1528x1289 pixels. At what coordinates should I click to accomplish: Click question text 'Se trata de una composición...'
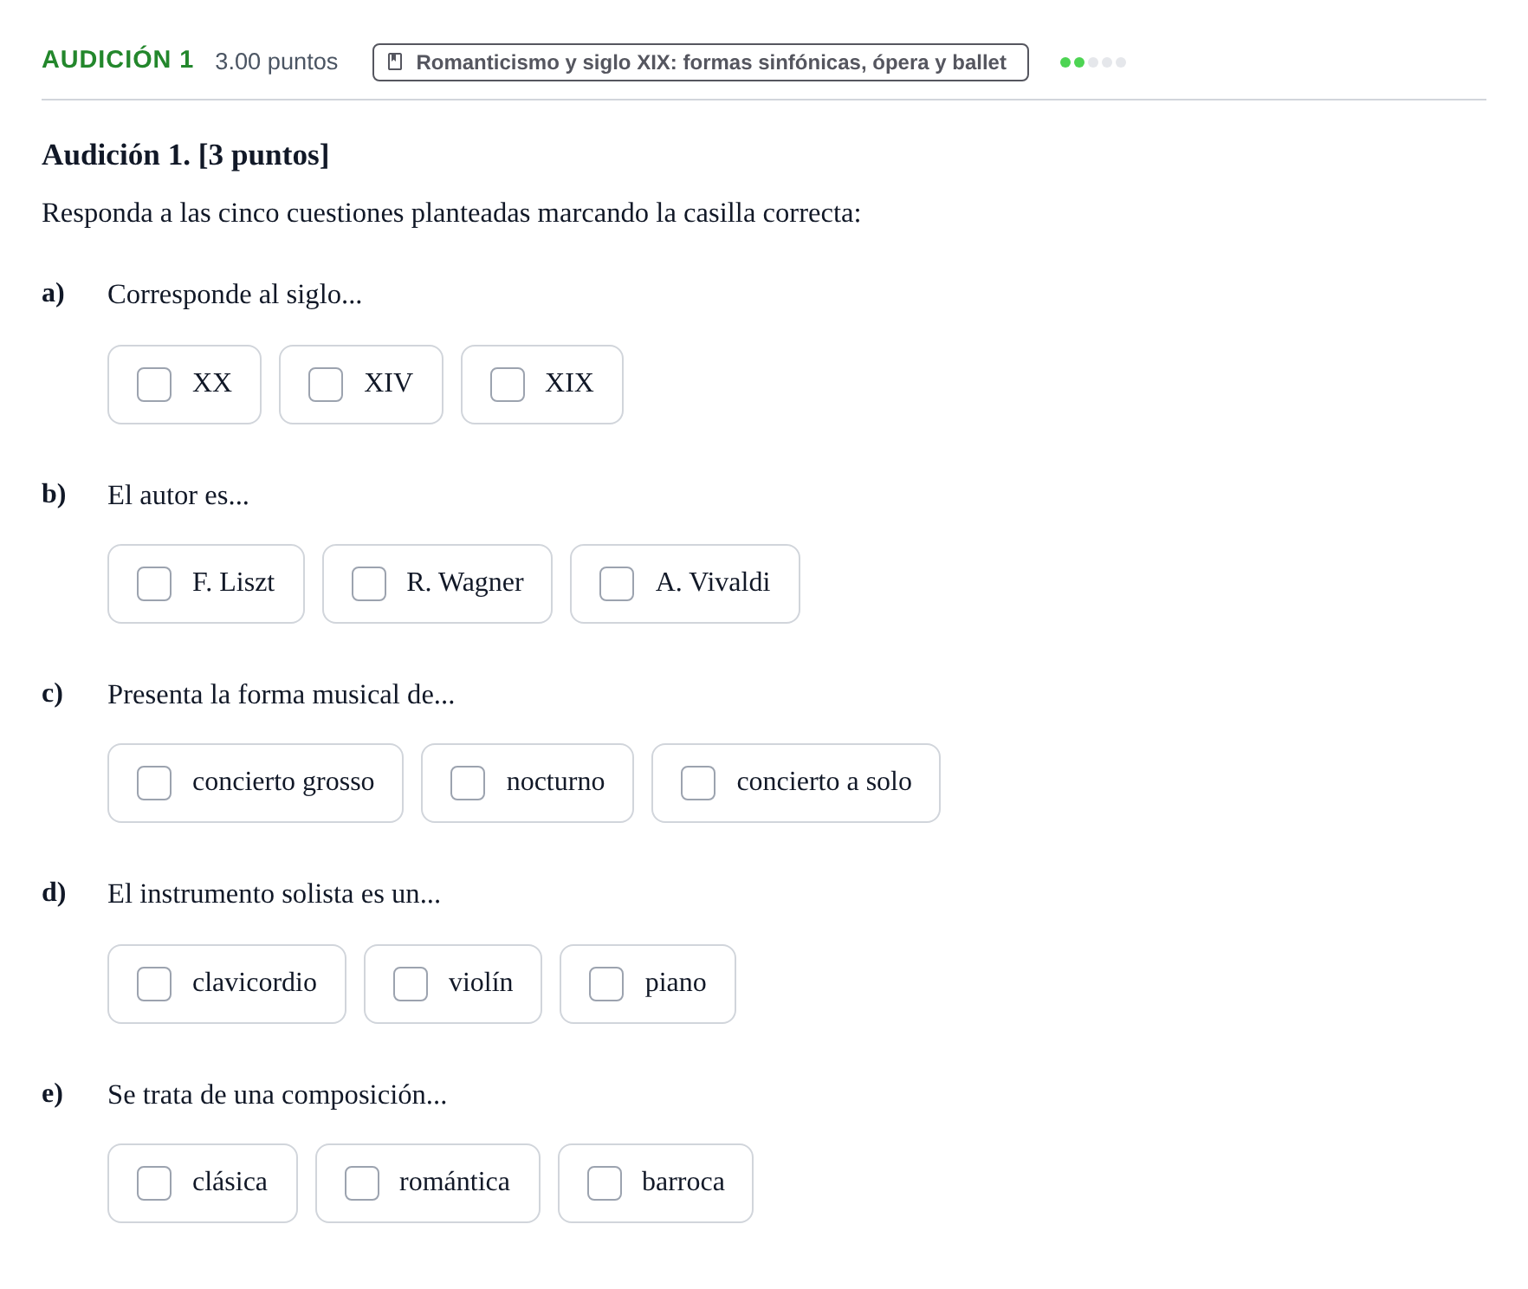pos(277,1095)
